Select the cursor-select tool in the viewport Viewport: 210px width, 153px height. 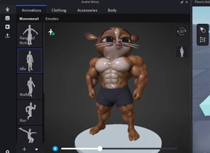pos(203,30)
